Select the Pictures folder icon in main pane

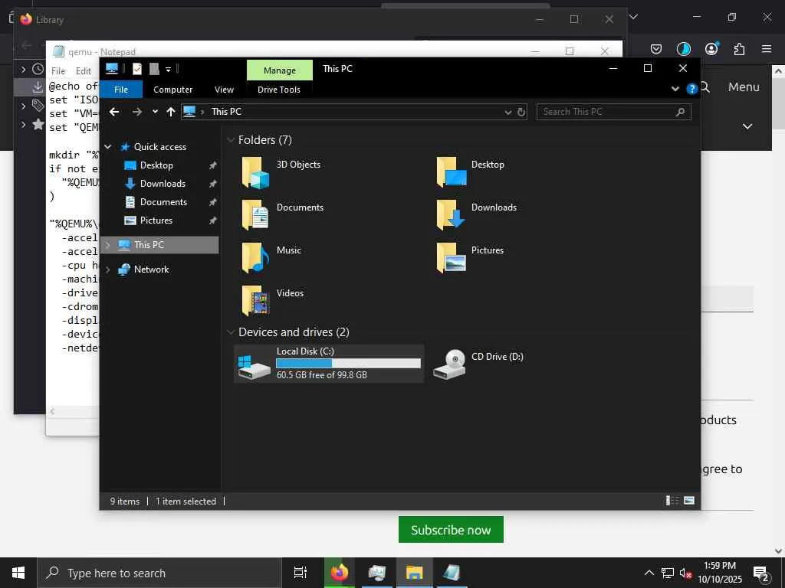click(451, 258)
